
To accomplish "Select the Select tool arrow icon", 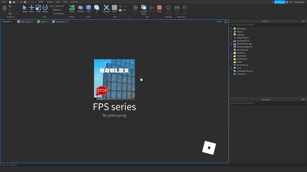I will pos(24,8).
